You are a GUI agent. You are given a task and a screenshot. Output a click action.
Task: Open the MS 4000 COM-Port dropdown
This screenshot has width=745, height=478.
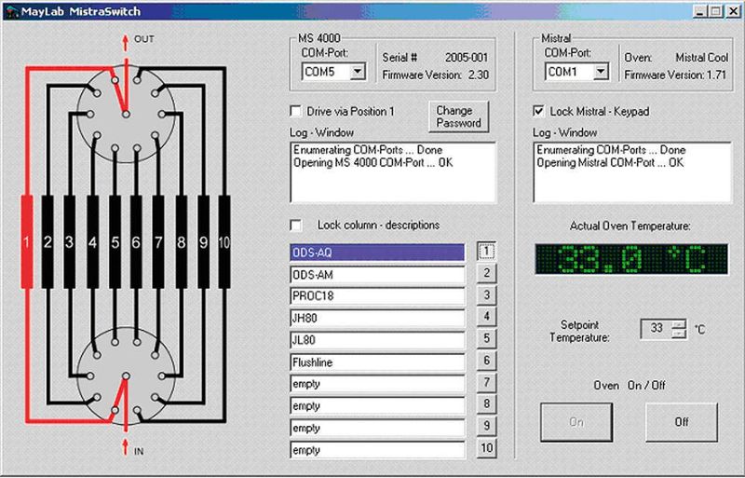pyautogui.click(x=358, y=72)
